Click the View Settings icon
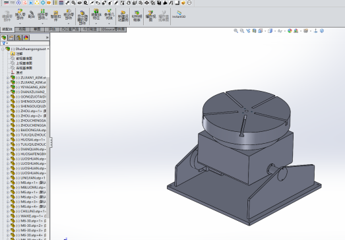345x240 pixels. pos(305,31)
